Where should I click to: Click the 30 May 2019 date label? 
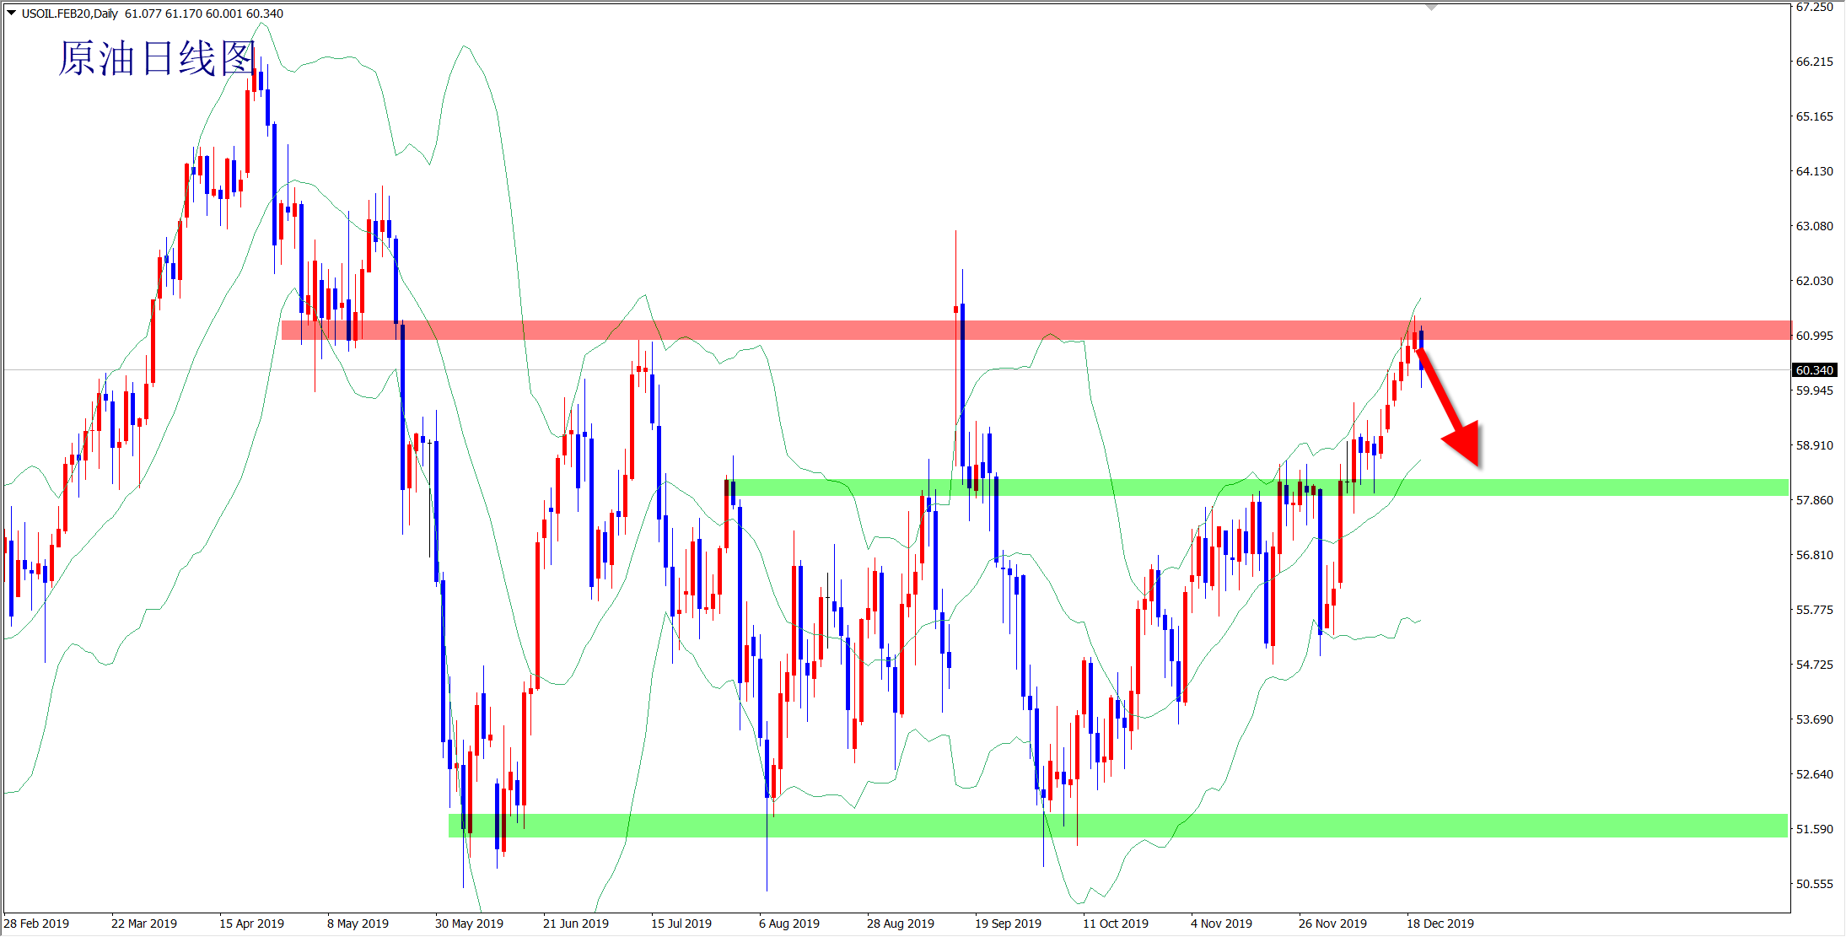469,924
